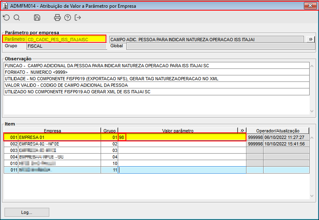Expand parameter description with >> button
319x220 pixels.
[x=310, y=39]
